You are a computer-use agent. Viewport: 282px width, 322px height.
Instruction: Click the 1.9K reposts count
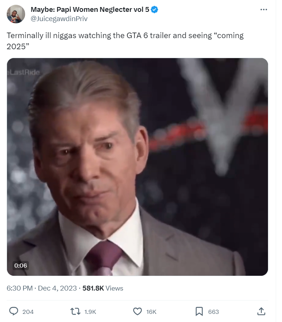(90, 312)
